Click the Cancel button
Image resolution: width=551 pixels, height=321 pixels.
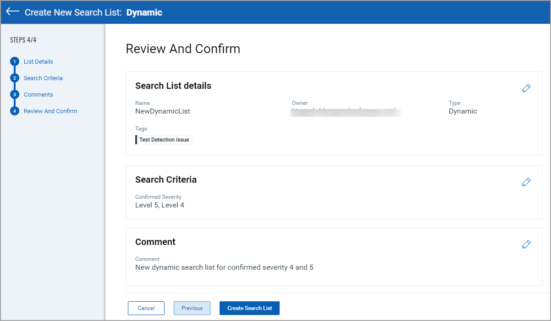(146, 308)
